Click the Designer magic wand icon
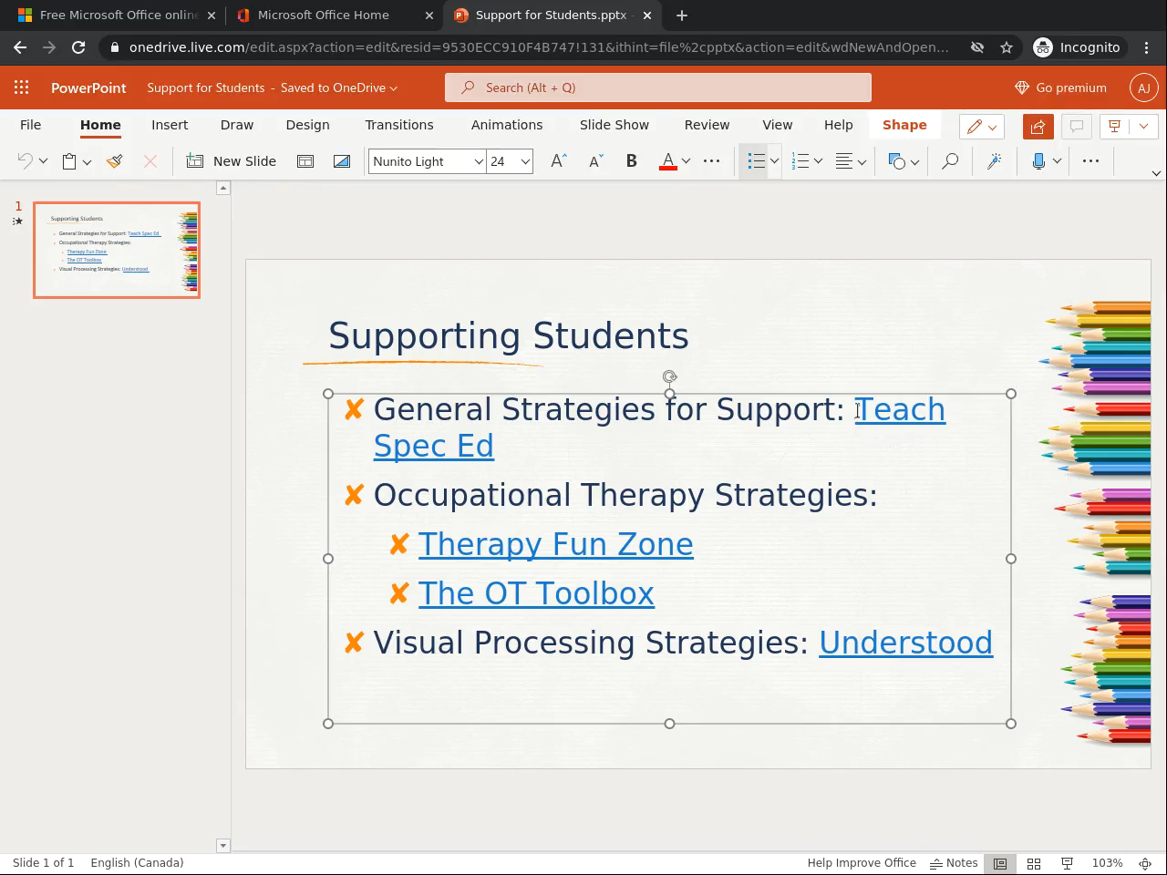Screen dimensions: 1167x875 [x=995, y=161]
